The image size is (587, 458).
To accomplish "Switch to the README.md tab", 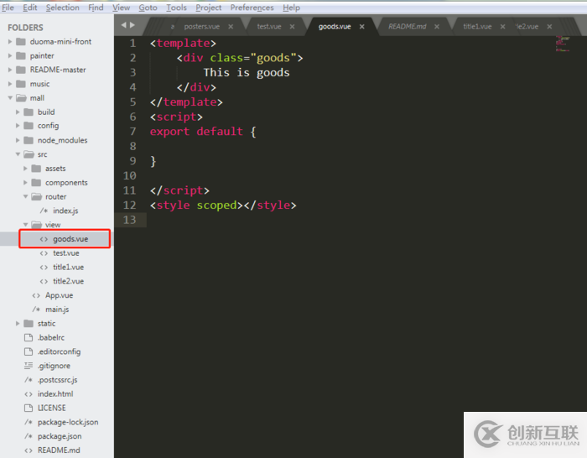I will pyautogui.click(x=407, y=27).
